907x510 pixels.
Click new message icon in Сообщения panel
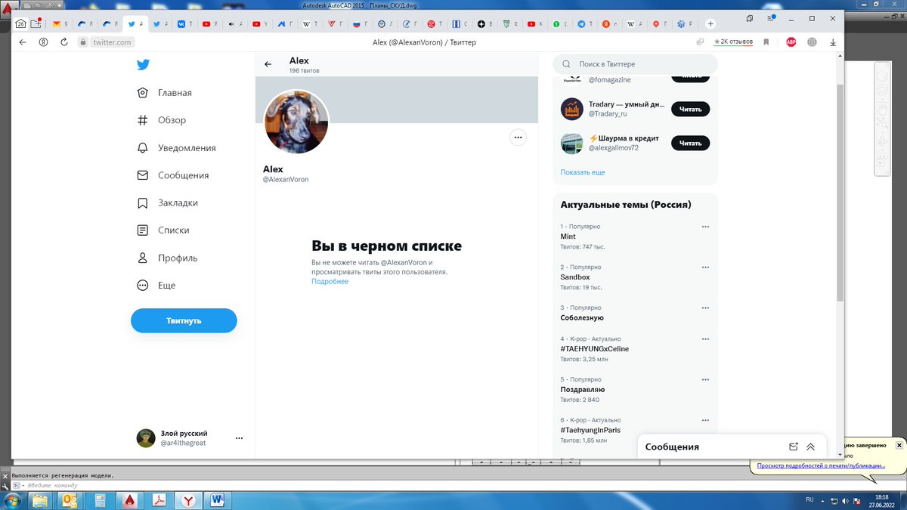pos(794,447)
